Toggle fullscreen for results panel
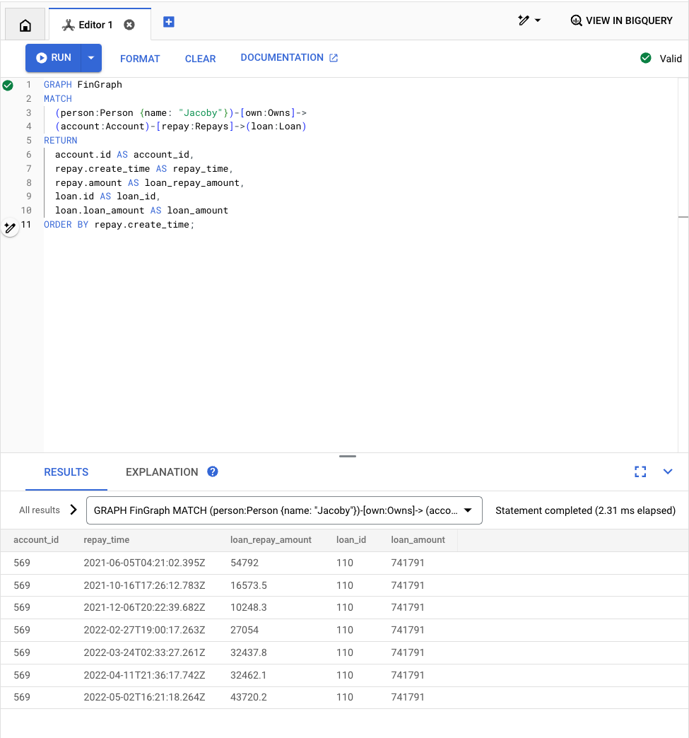Viewport: 689px width, 738px height. (640, 471)
